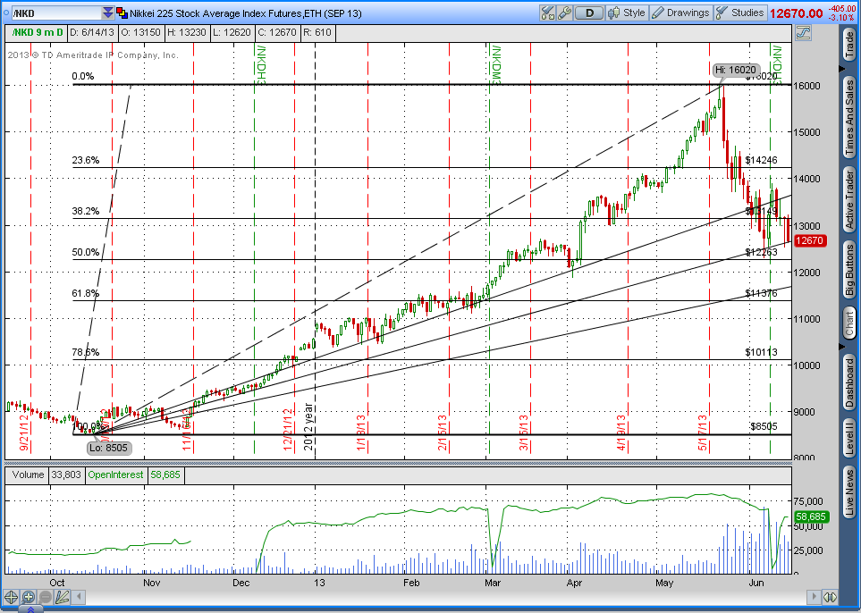Open the symbol dropdown arrow next to /NKD
Image resolution: width=861 pixels, height=613 pixels.
point(107,13)
